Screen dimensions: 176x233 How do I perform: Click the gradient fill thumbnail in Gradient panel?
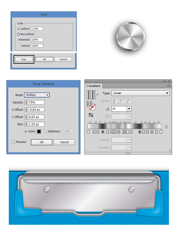[x=91, y=95]
